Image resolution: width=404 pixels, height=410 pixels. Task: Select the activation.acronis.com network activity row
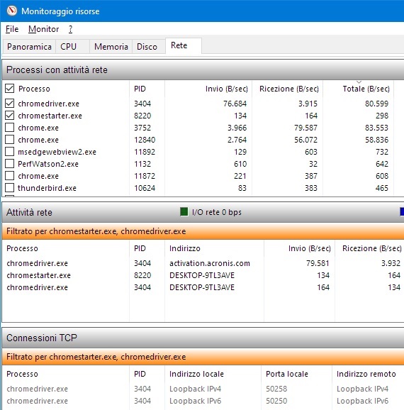tap(203, 263)
